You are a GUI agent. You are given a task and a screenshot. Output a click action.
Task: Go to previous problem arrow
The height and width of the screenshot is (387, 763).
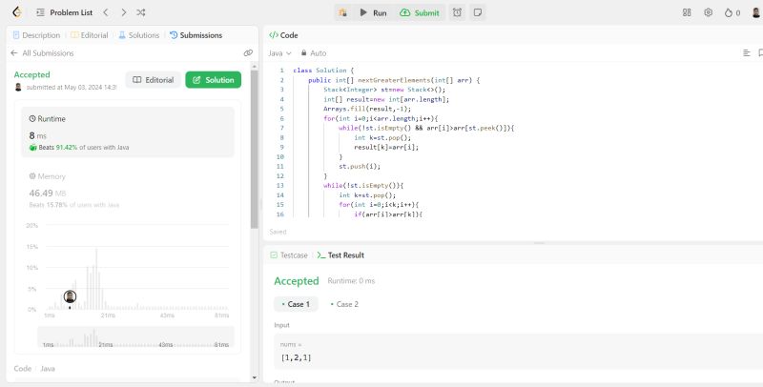106,12
